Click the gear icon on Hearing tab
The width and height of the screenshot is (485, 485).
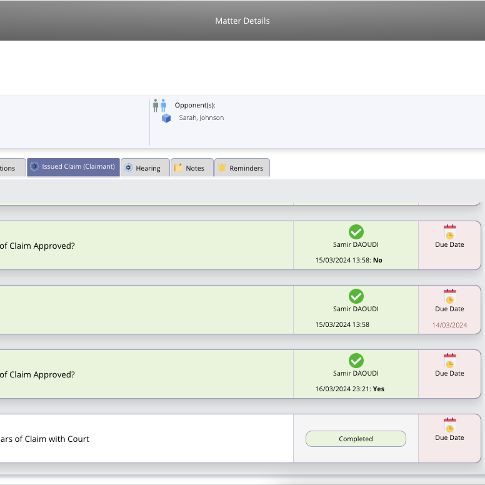tap(128, 167)
